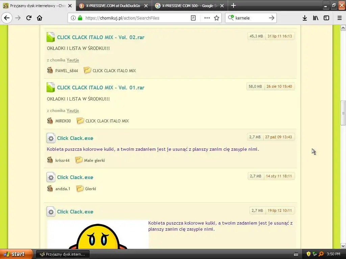Click the kernele search field
Viewport: 346px width, 259px height.
251,18
